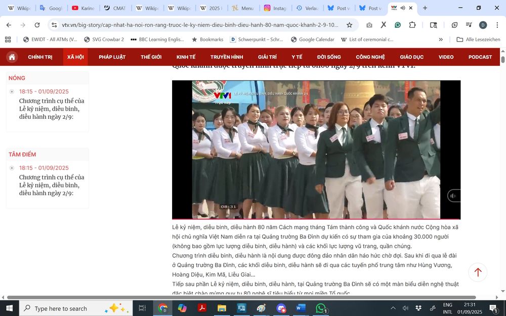Open the Chrome three-dot menu
The width and height of the screenshot is (506, 316).
497,25
